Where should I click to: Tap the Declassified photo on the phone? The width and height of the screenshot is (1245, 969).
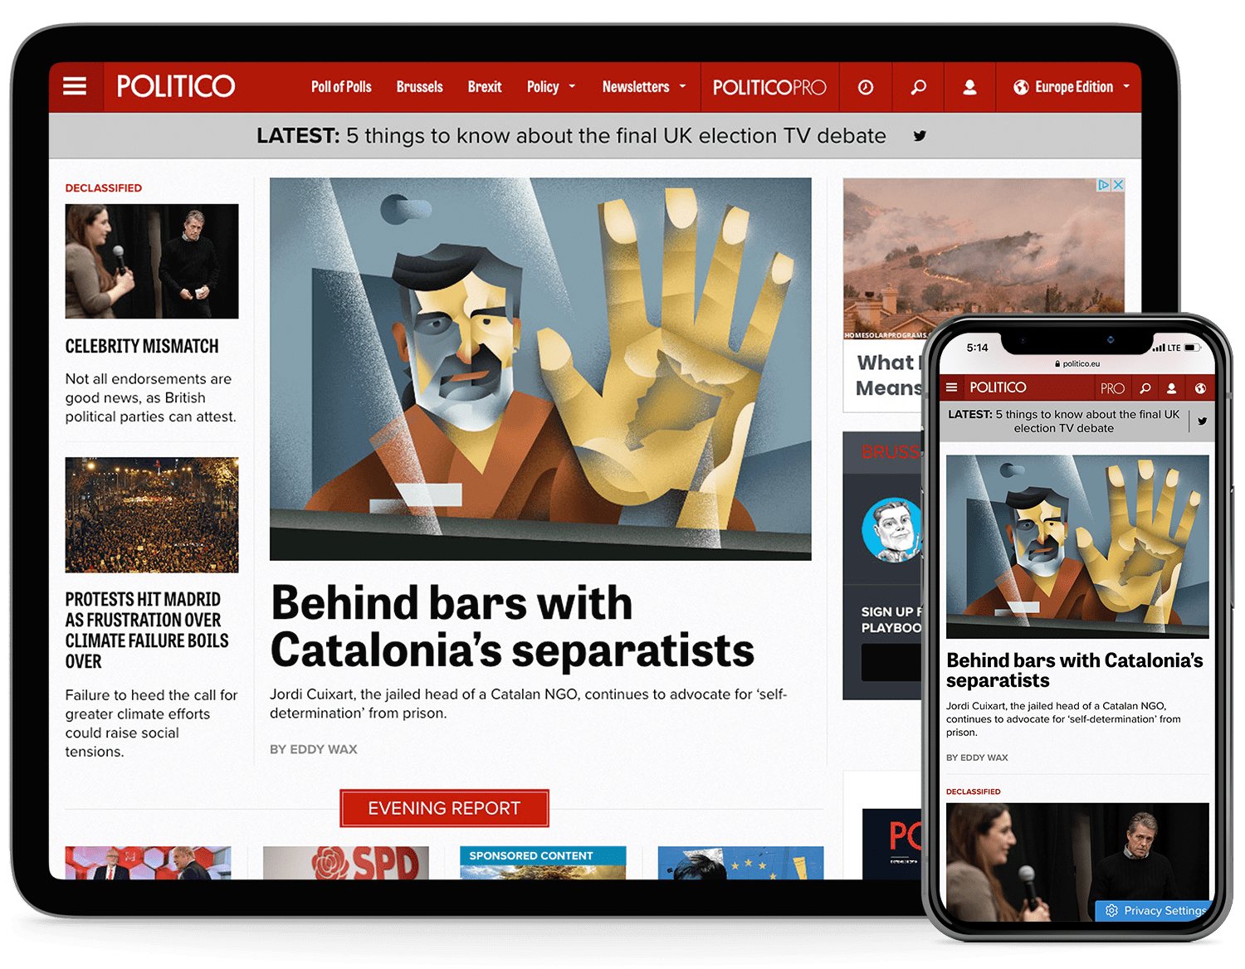(x=1077, y=863)
